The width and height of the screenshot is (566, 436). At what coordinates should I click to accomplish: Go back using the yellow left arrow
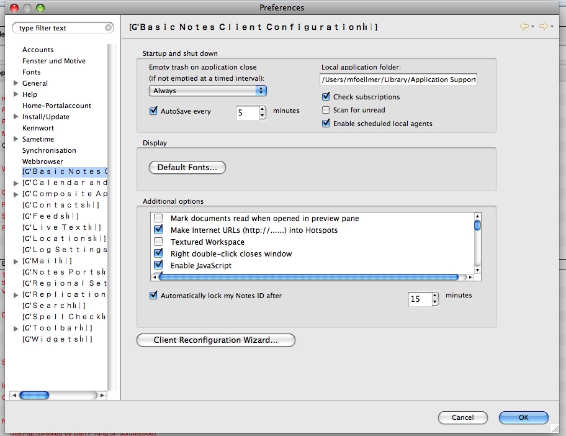[524, 26]
